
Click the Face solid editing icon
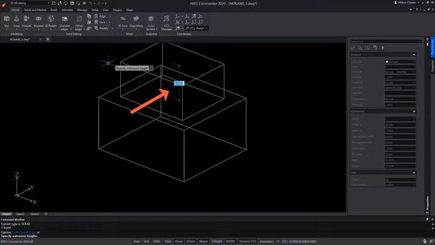click(97, 22)
